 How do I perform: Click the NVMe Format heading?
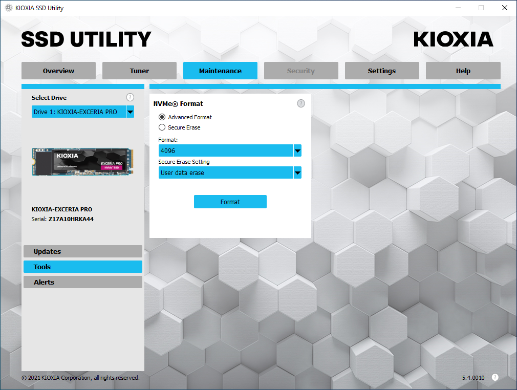pyautogui.click(x=178, y=104)
